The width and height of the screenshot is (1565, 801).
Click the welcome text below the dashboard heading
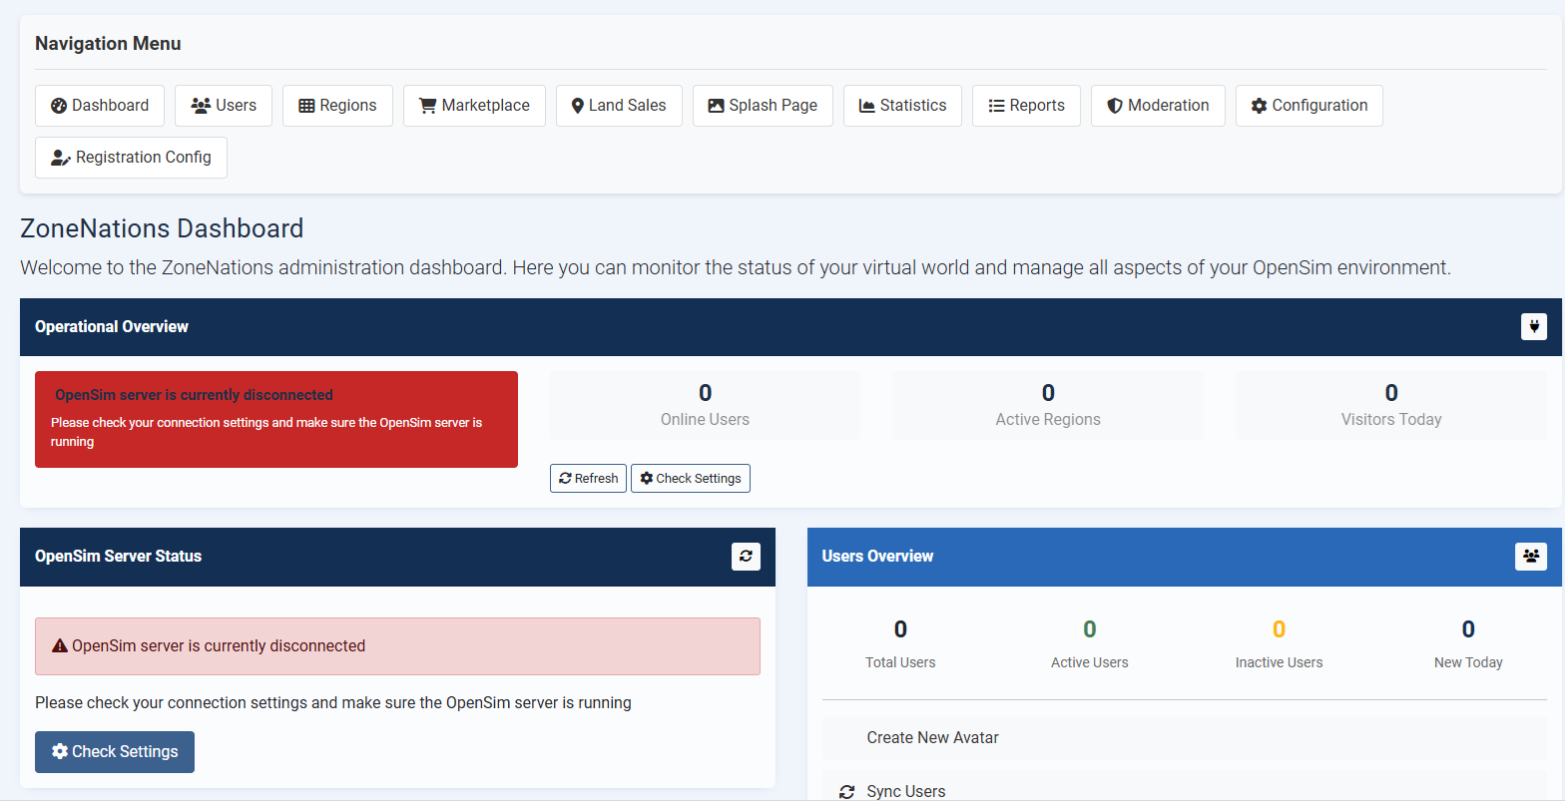point(736,268)
